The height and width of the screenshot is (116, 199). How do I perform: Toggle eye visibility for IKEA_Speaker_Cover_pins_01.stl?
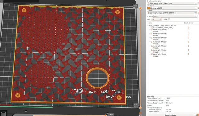[x=175, y=25]
